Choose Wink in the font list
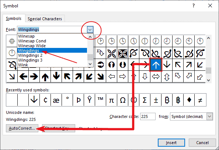The image size is (219, 150). coord(52,65)
